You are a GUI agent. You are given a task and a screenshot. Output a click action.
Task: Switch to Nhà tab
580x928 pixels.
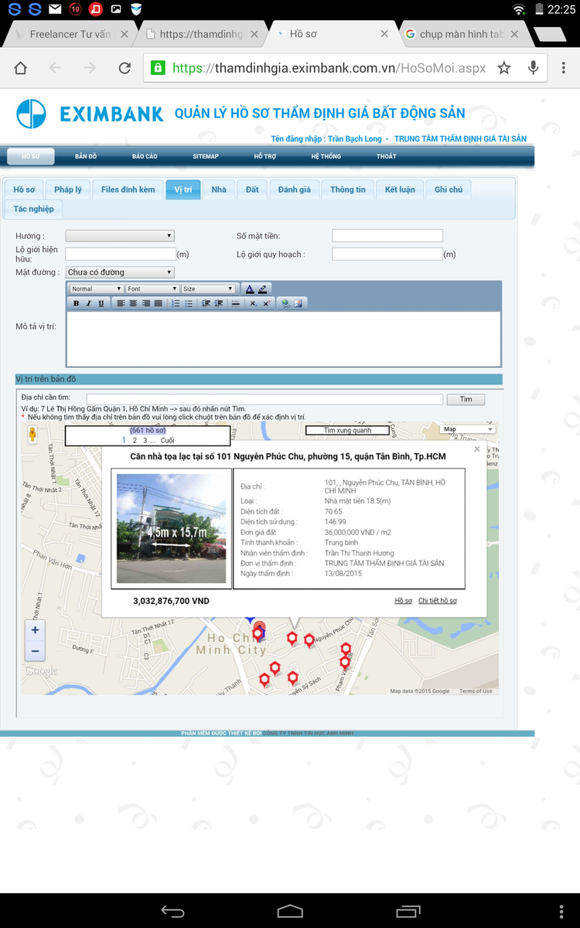219,189
